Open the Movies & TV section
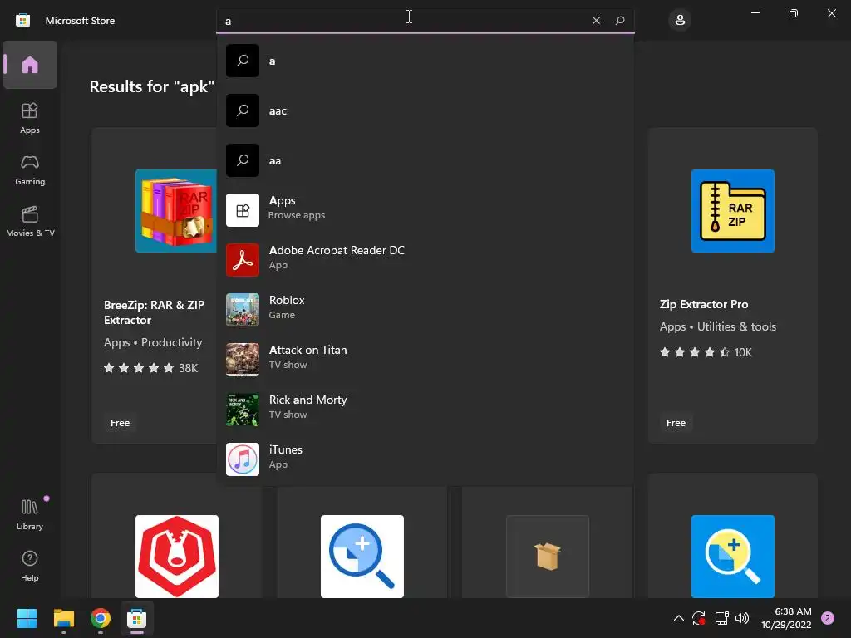 point(30,221)
